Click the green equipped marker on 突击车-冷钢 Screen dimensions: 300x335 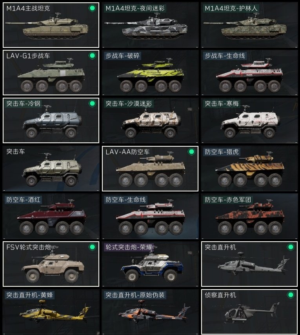coord(92,104)
